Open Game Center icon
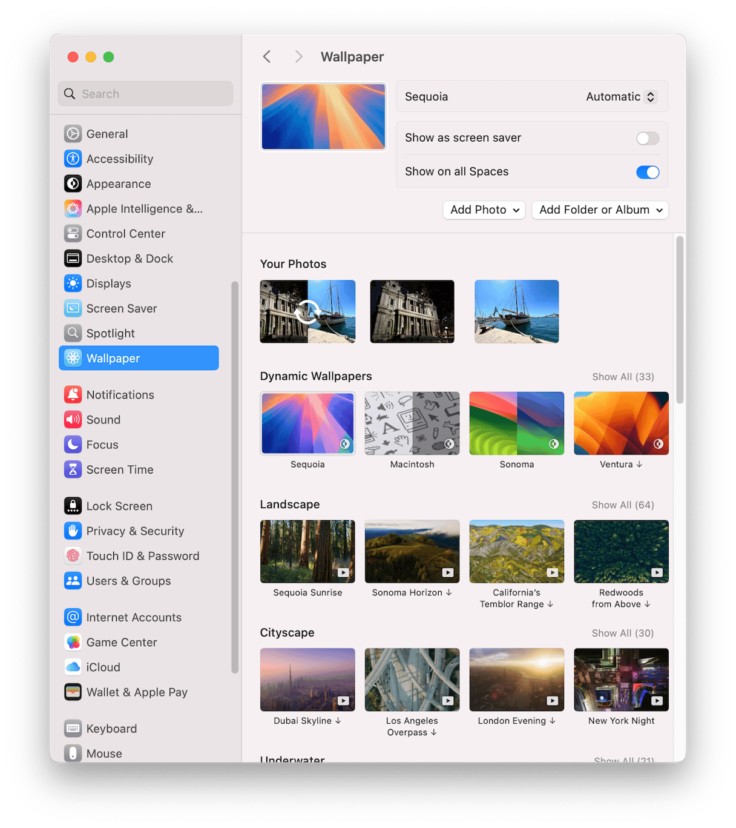Viewport: 736px width, 828px height. (x=73, y=642)
